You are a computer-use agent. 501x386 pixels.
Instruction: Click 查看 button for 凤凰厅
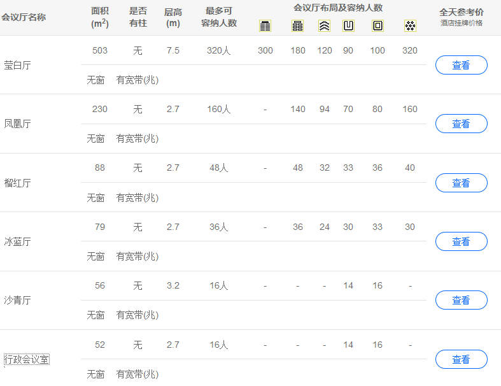point(461,124)
